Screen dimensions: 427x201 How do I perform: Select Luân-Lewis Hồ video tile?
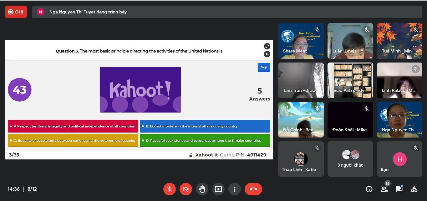pyautogui.click(x=350, y=41)
